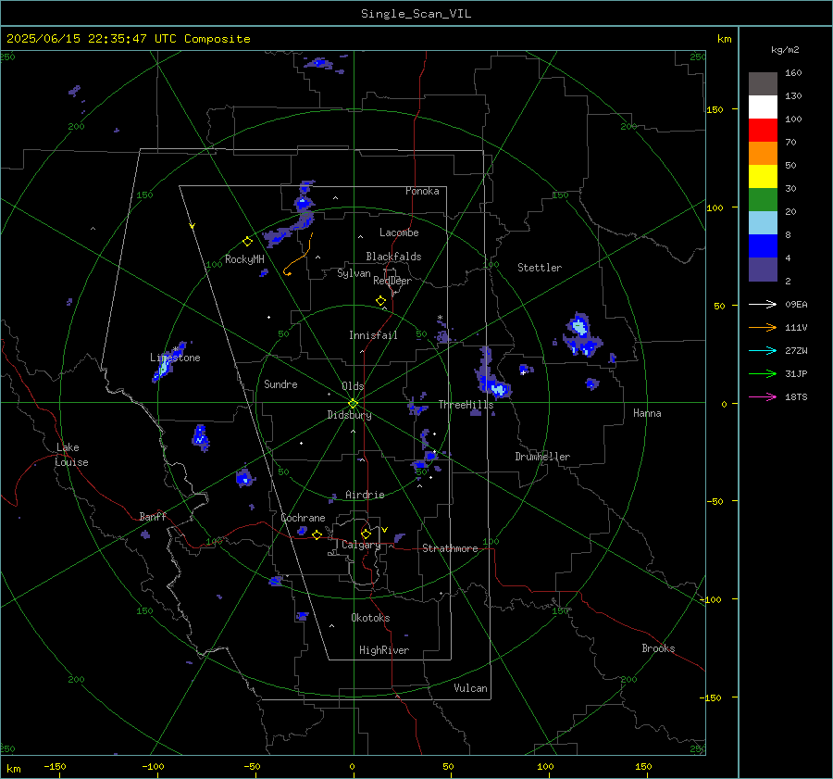Click the HighRiver map label
The height and width of the screenshot is (779, 833).
pos(384,650)
